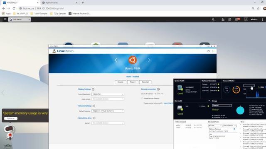Viewport: 266px width, 149px height.
Task: Open the browser zoom magnifier icon
Action: [253, 8]
